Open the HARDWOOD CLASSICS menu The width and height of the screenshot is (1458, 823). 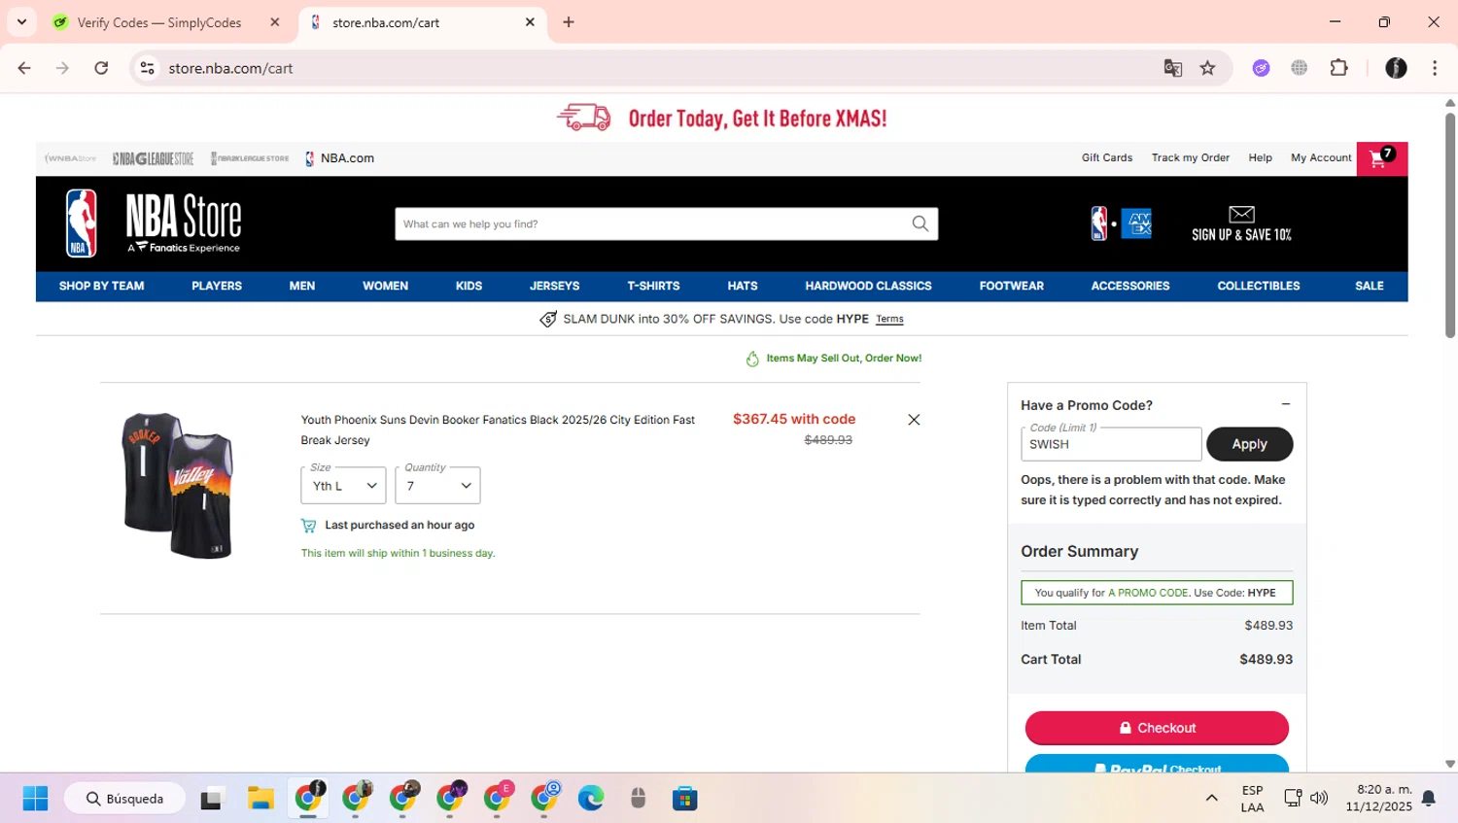[x=868, y=286]
